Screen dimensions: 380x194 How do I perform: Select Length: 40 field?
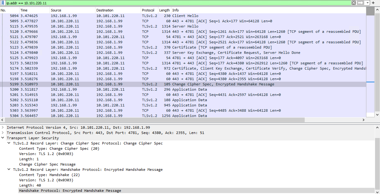(30, 185)
